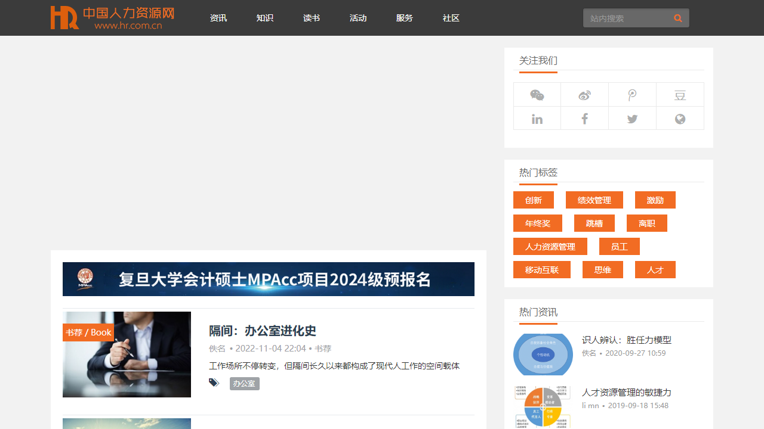Click the globe website icon
This screenshot has height=429, width=764.
[680, 119]
